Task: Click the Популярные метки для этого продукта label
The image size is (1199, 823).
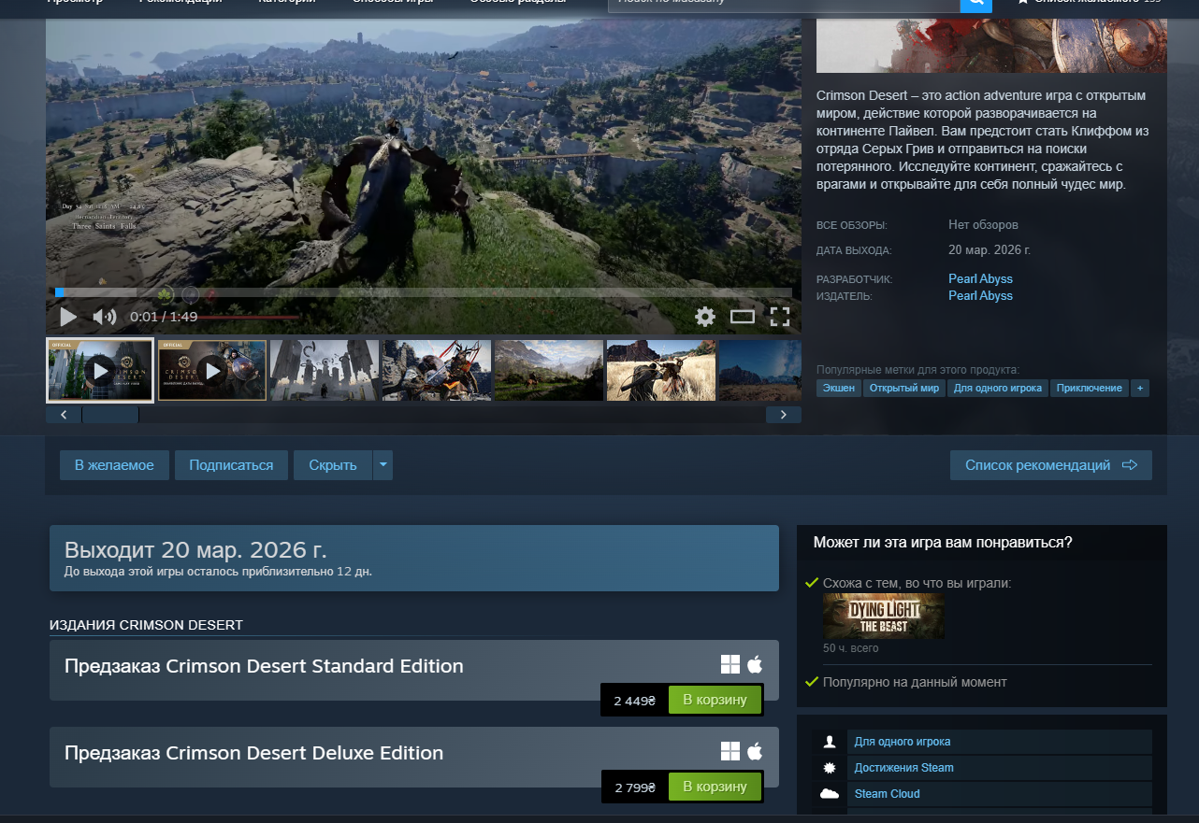Action: pyautogui.click(x=917, y=369)
